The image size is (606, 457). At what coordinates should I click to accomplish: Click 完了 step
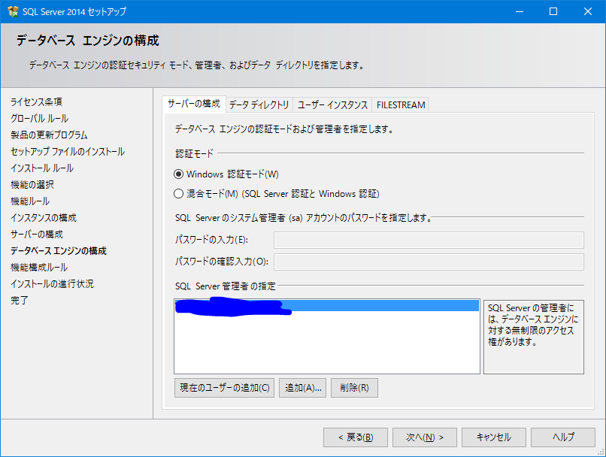[20, 301]
